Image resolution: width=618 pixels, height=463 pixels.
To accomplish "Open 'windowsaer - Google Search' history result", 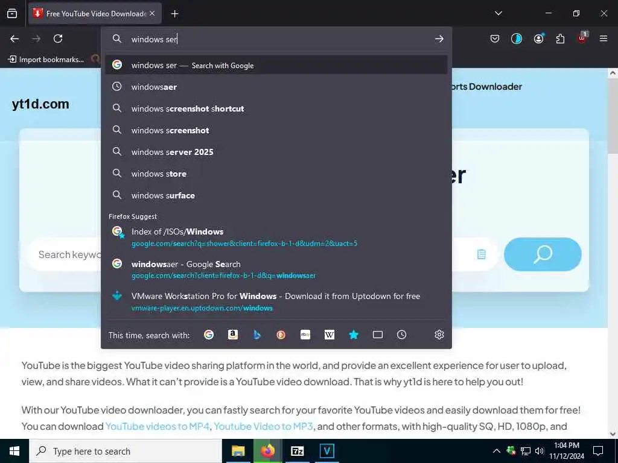I will click(276, 269).
